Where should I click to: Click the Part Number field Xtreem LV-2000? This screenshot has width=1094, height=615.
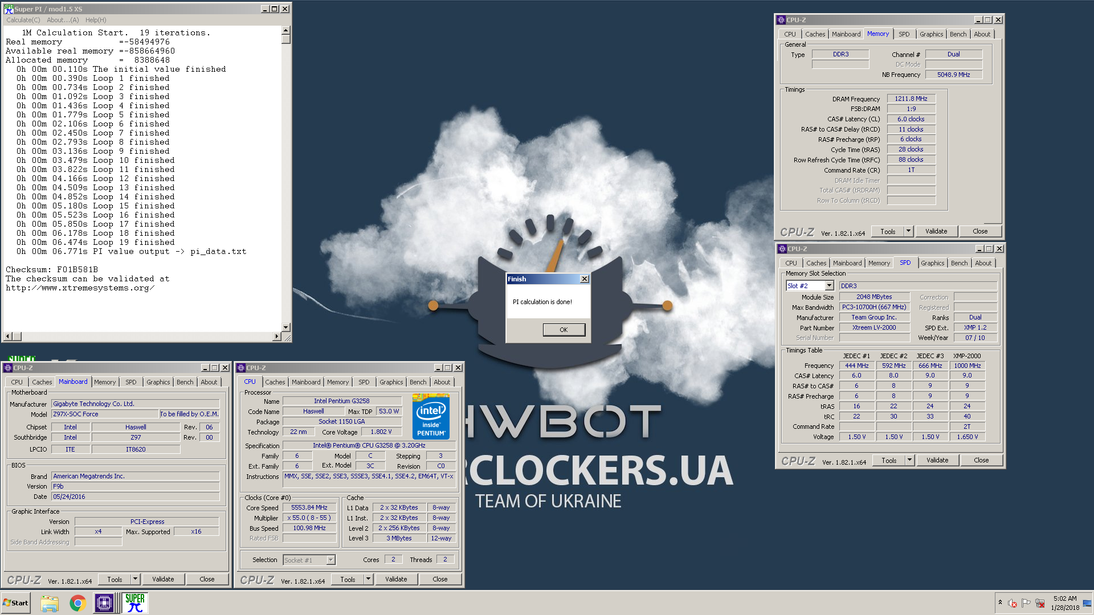(873, 328)
